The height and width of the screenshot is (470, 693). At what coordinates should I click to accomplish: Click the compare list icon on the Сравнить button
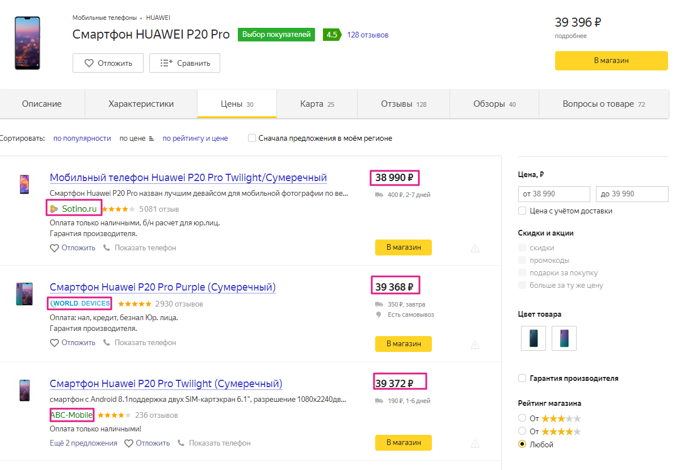(x=166, y=63)
